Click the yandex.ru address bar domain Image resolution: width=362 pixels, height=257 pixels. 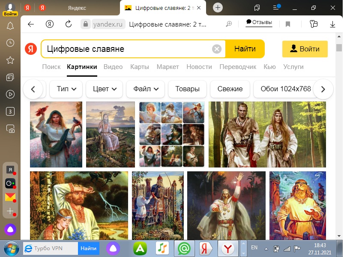pos(108,24)
